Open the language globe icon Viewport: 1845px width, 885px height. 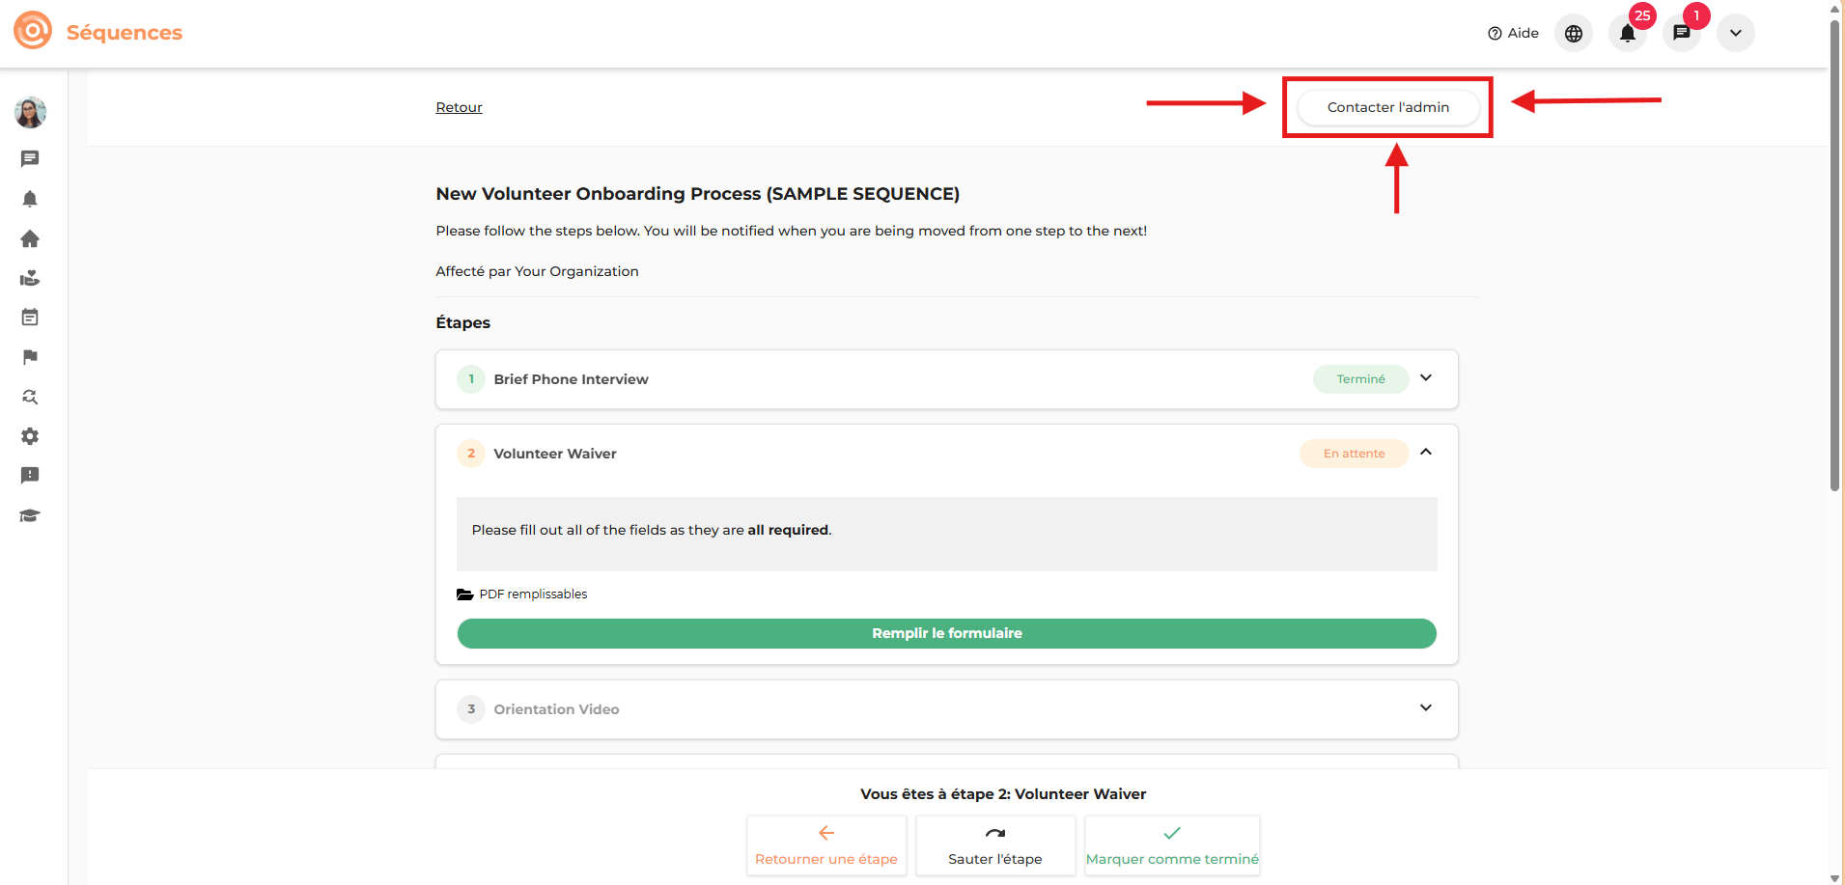[1573, 34]
